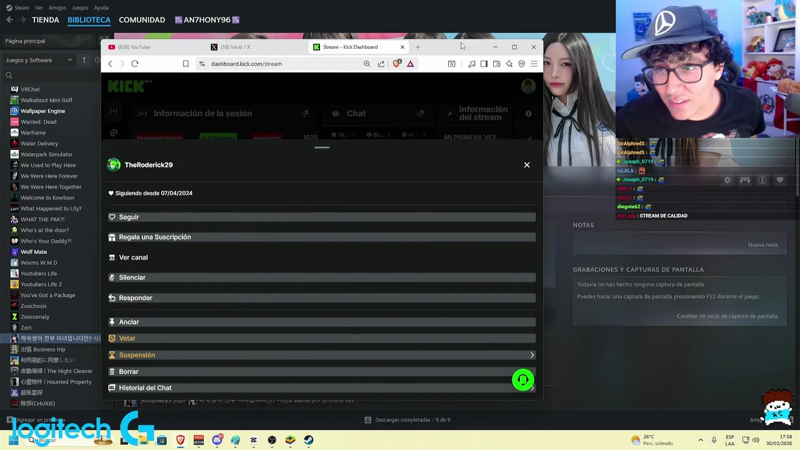Click the gift icon beside Regala una Suscripción
800x450 pixels.
point(112,237)
